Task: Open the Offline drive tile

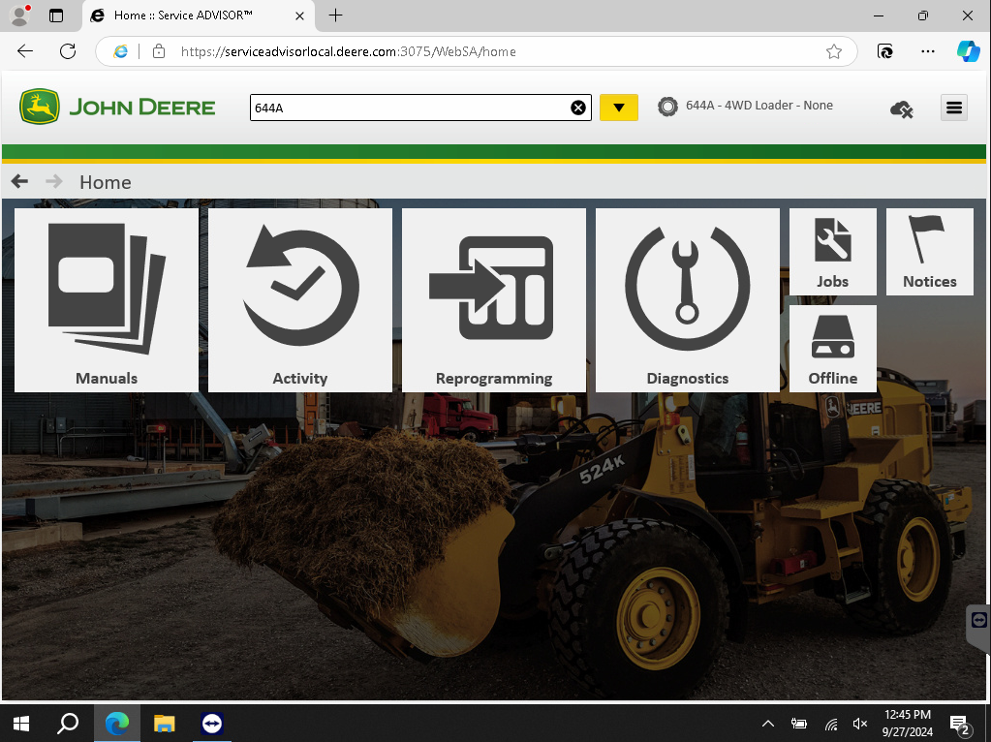Action: pyautogui.click(x=832, y=349)
